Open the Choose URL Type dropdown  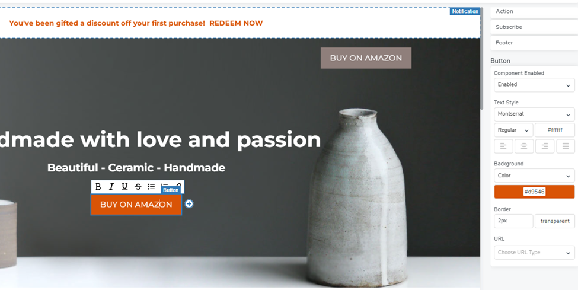(x=534, y=253)
